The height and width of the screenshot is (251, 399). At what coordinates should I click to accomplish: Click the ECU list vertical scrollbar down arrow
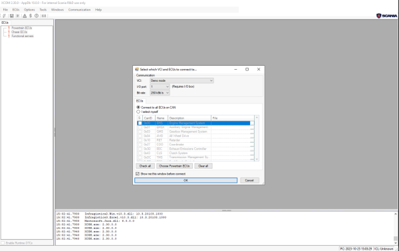pyautogui.click(x=257, y=159)
